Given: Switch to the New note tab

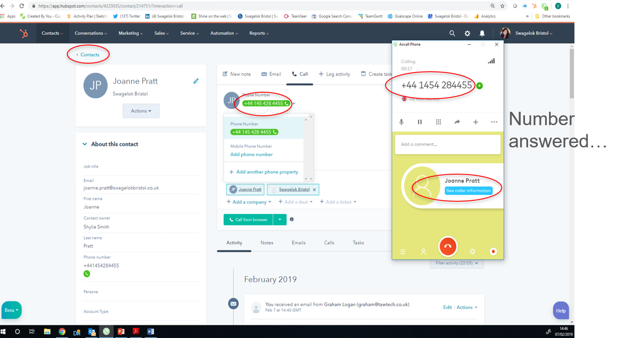Looking at the screenshot, I should pos(237,74).
